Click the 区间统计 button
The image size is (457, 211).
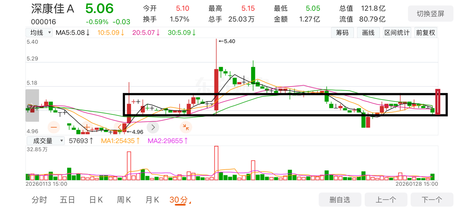coord(397,33)
